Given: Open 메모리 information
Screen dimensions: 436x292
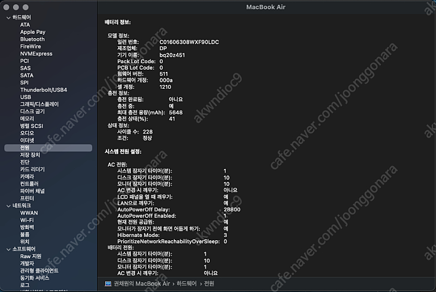Looking at the screenshot, I should 27,119.
